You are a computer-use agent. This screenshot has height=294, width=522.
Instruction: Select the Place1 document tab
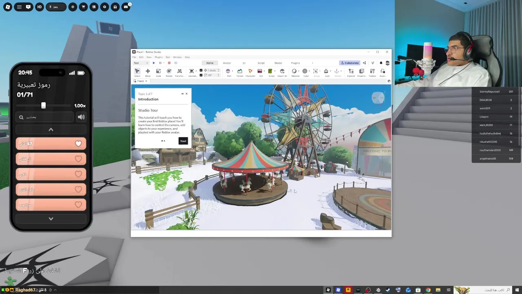(x=140, y=81)
